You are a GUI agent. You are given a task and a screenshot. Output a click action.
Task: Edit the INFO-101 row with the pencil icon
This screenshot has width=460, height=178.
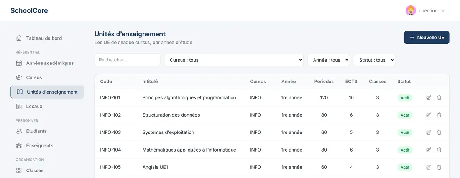[x=429, y=97]
